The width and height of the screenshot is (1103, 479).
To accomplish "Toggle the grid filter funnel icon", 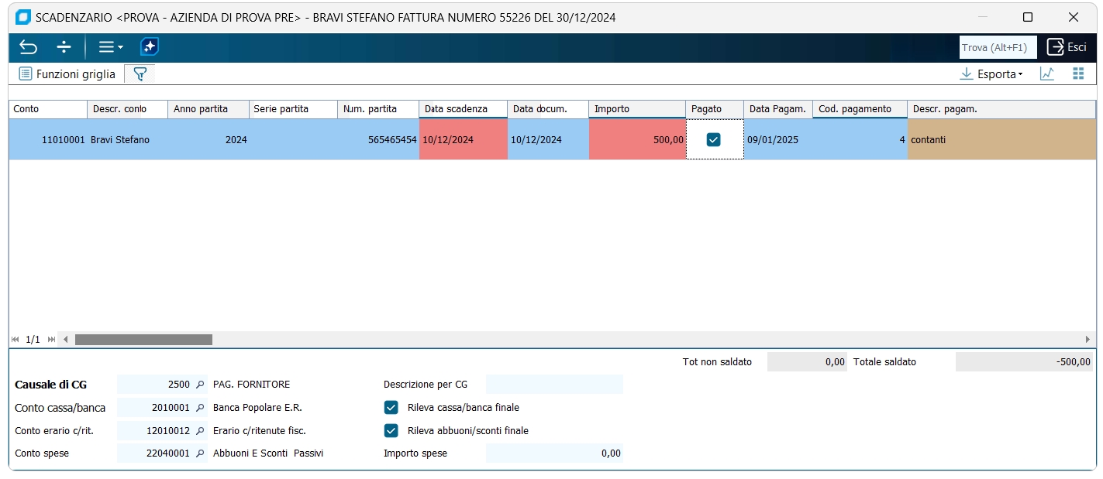I will tap(140, 74).
